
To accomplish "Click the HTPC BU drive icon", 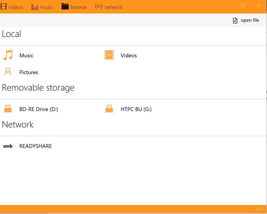I will (x=109, y=109).
